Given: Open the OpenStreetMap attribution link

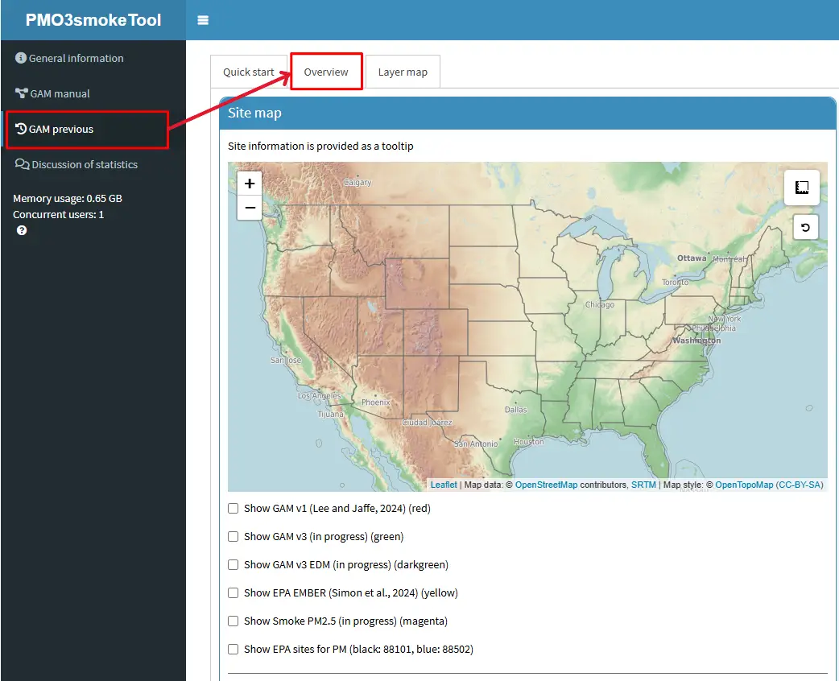Looking at the screenshot, I should (546, 485).
